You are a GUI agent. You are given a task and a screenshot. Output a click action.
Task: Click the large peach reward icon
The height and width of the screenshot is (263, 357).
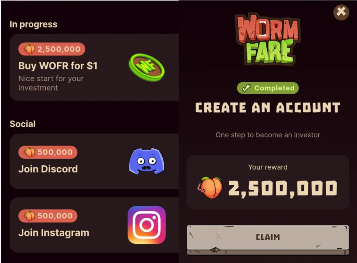click(x=209, y=188)
